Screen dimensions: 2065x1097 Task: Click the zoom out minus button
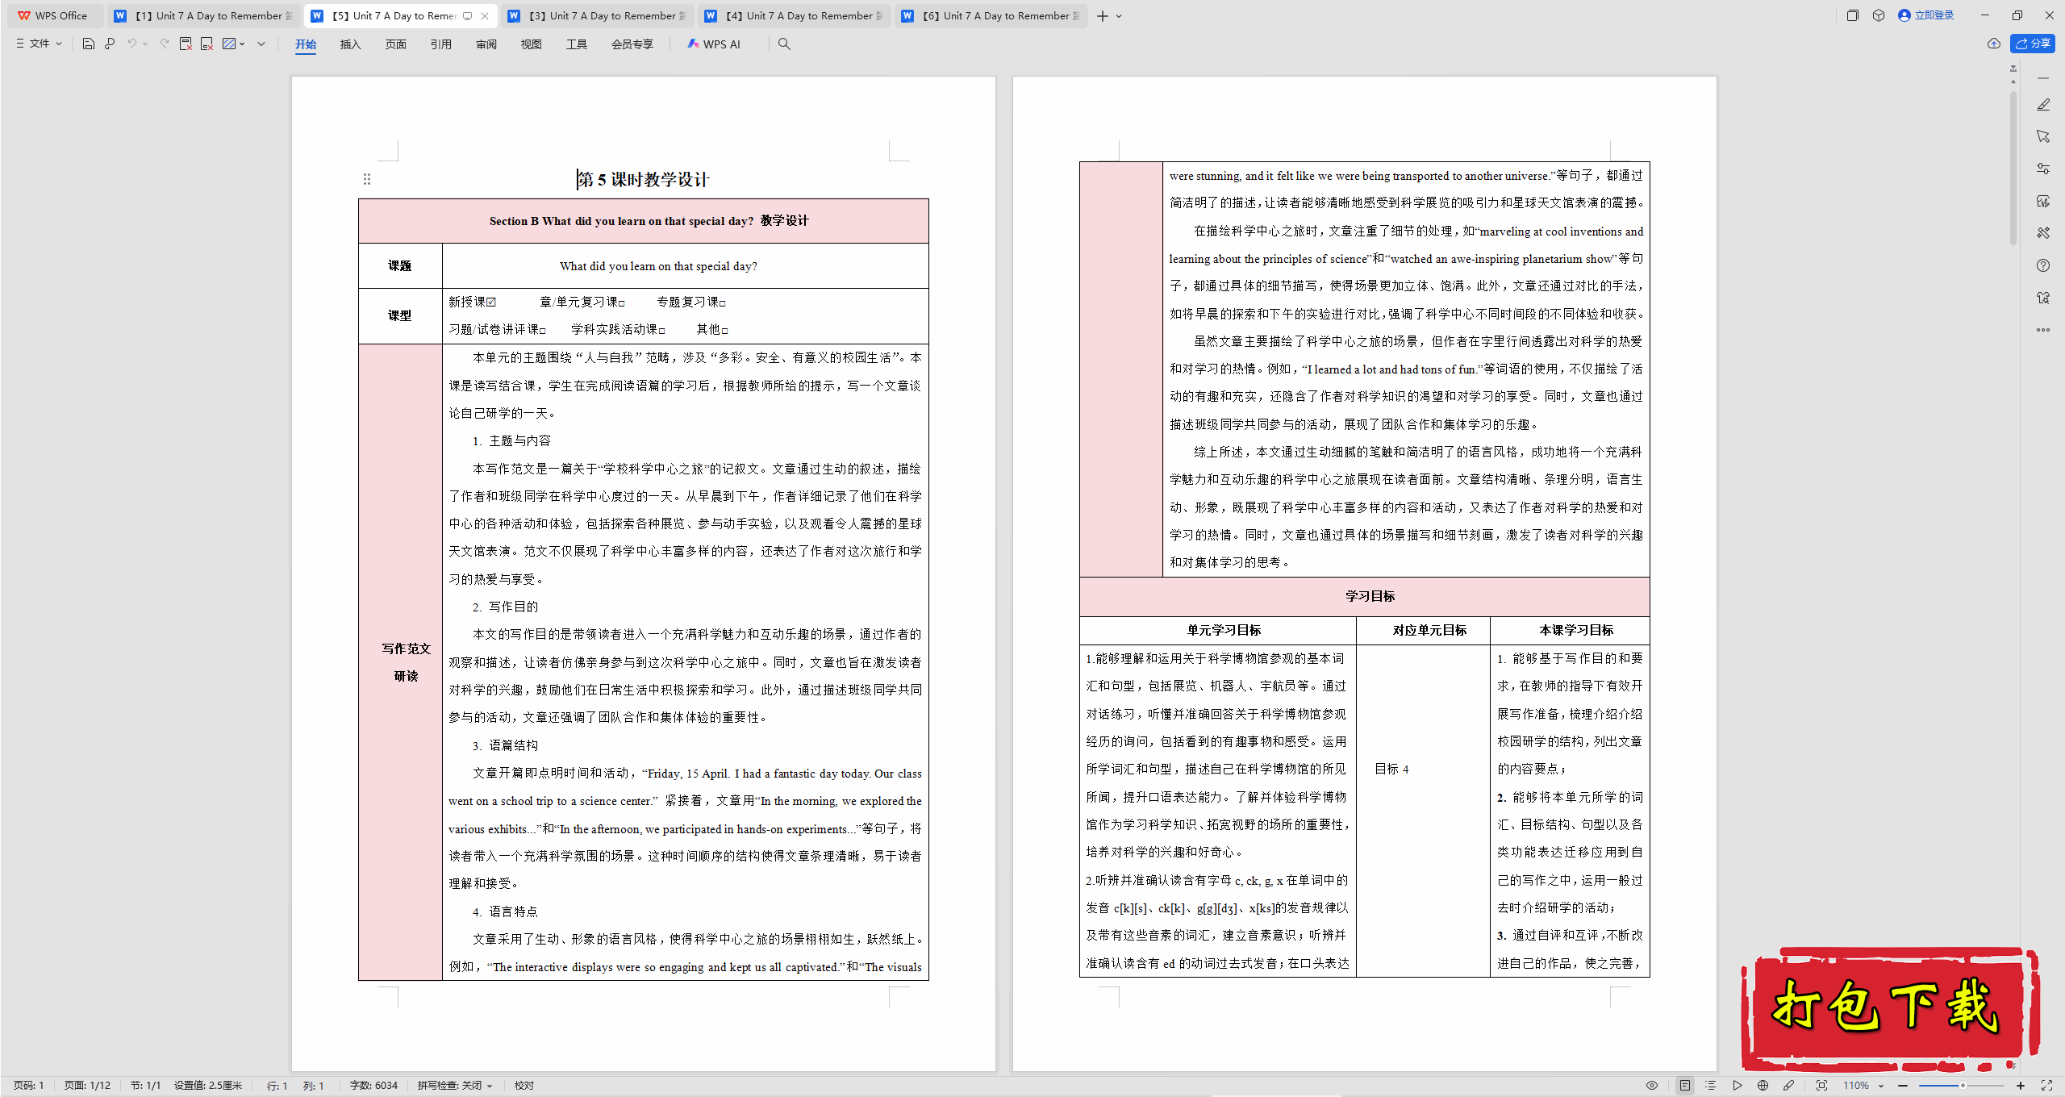tap(1903, 1086)
